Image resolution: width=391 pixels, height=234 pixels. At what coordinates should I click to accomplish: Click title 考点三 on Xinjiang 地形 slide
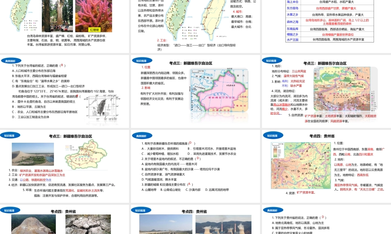coord(325,63)
